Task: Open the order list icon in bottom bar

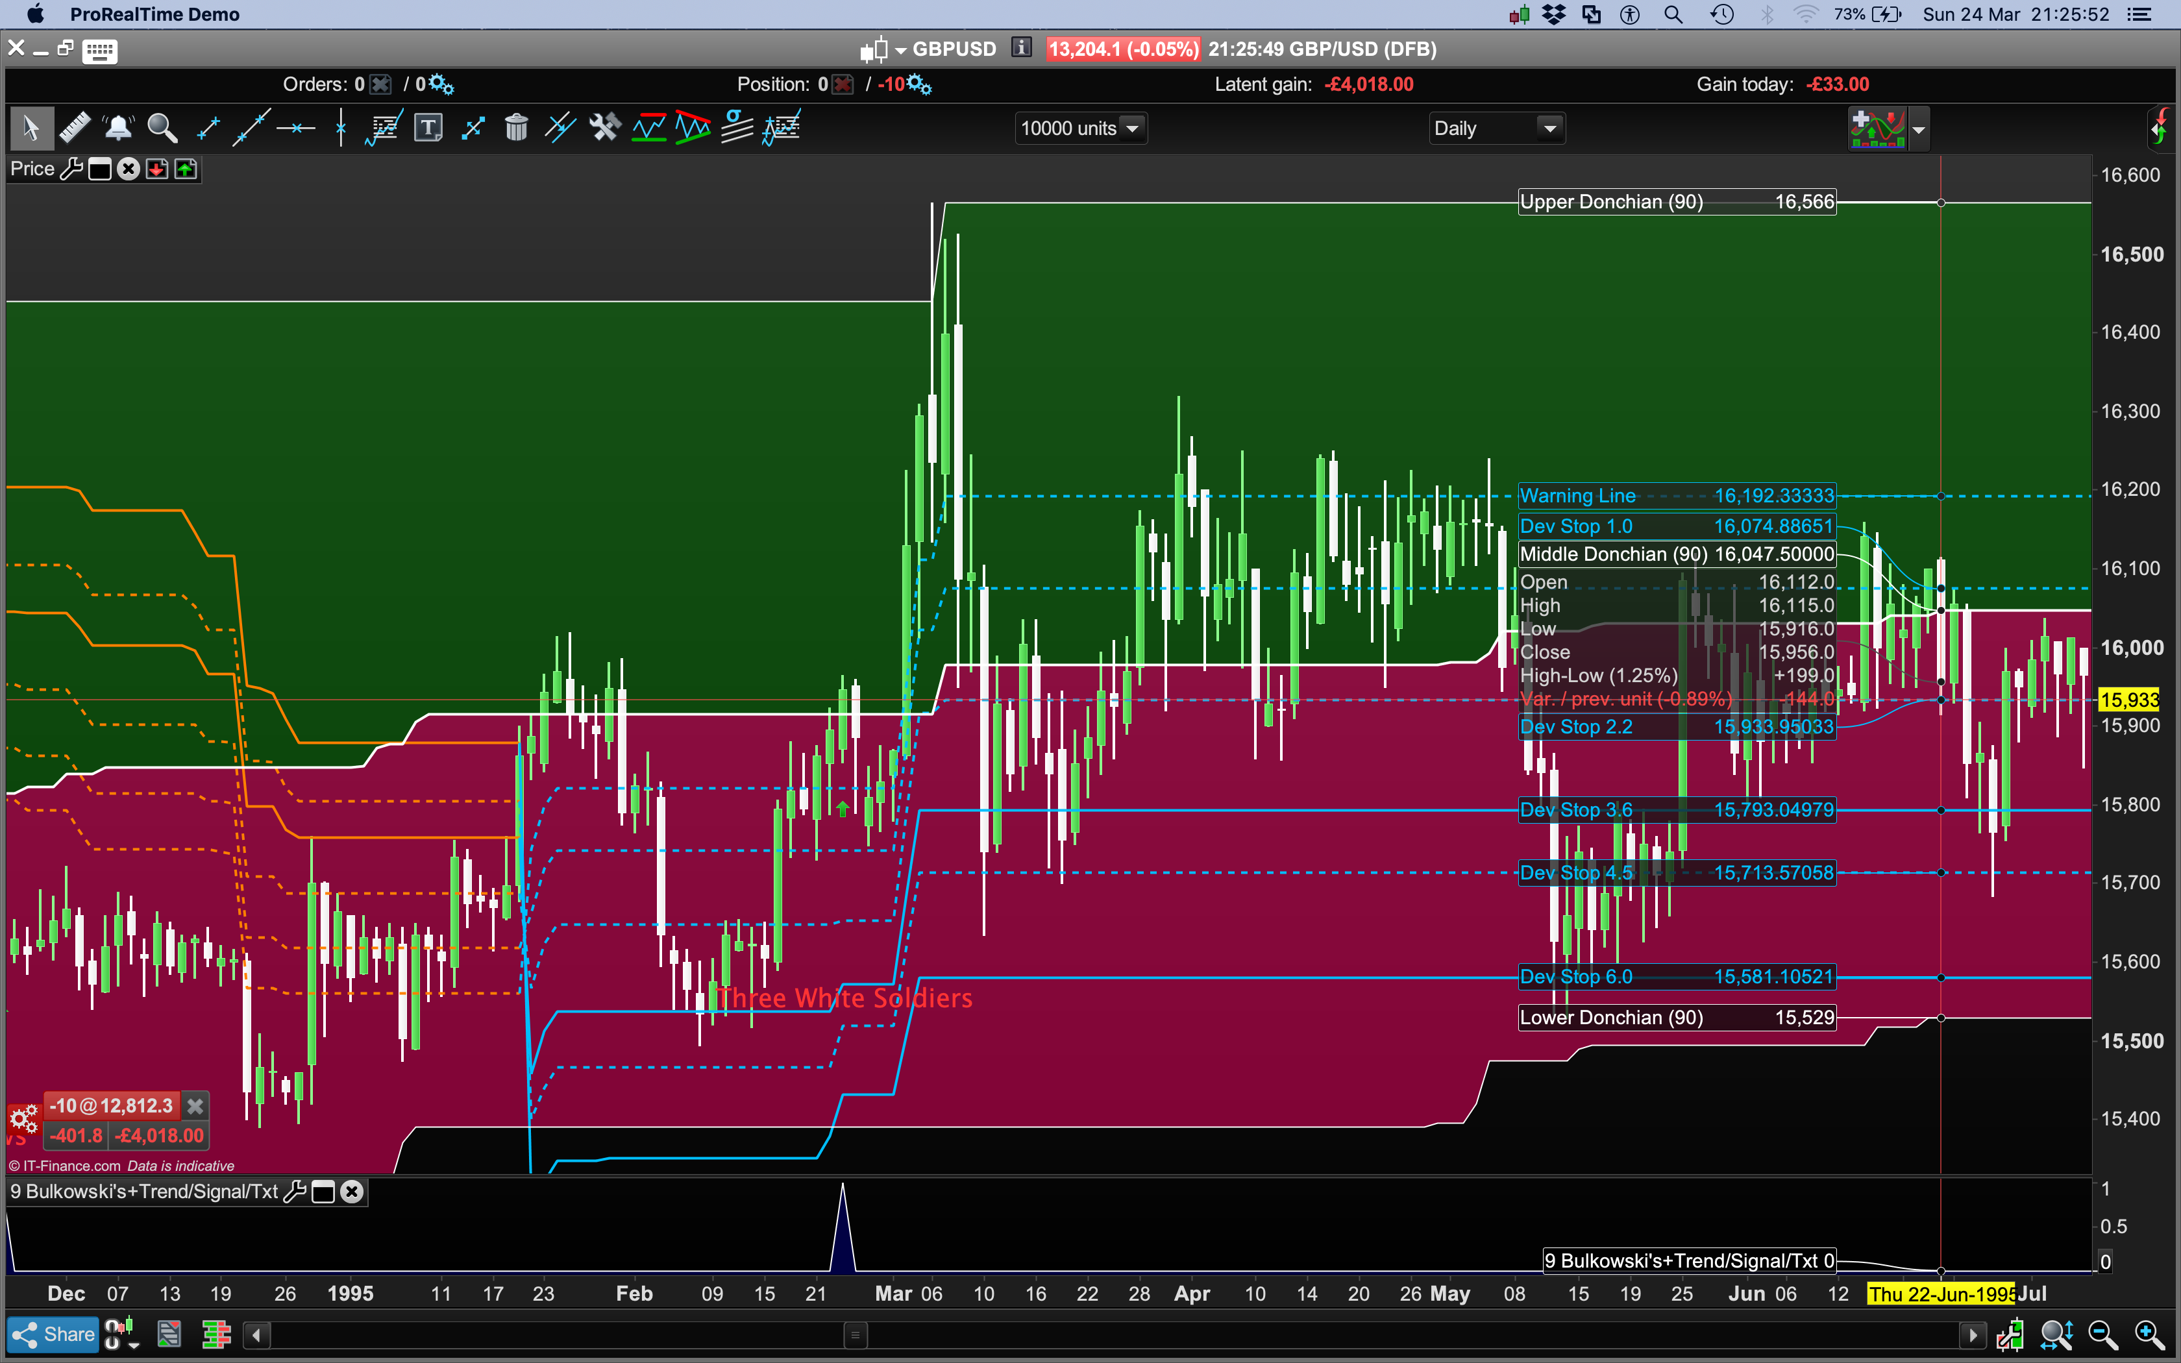Action: (169, 1334)
